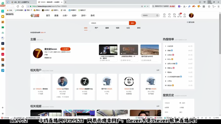
Task: Open the desert video thumbnail dated 2019-08-09
Action: click(149, 50)
